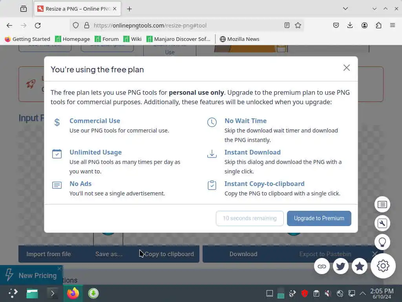Open the Instant Download link
This screenshot has height=302, width=402.
pos(252,152)
